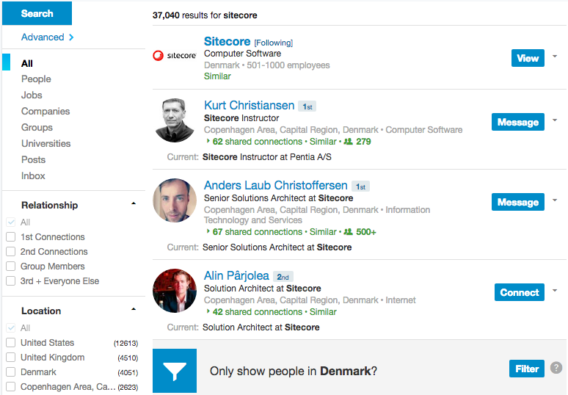Switch to the Jobs search category
This screenshot has width=568, height=395.
pyautogui.click(x=32, y=95)
